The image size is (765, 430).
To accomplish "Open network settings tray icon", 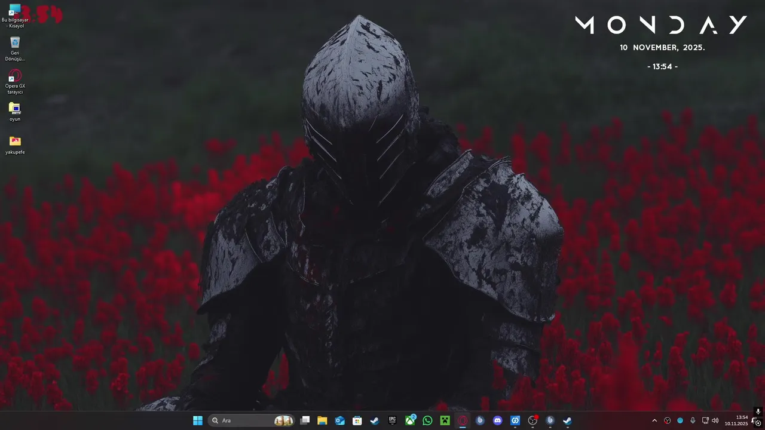I will tap(705, 420).
